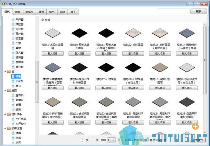Go to previous page via 上一页
This screenshot has width=210, height=146.
(x=84, y=140)
